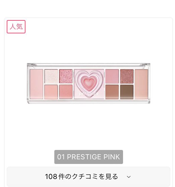Open 108件のクチコミを見る reviews button
Image resolution: width=175 pixels, height=187 pixels.
89,177
